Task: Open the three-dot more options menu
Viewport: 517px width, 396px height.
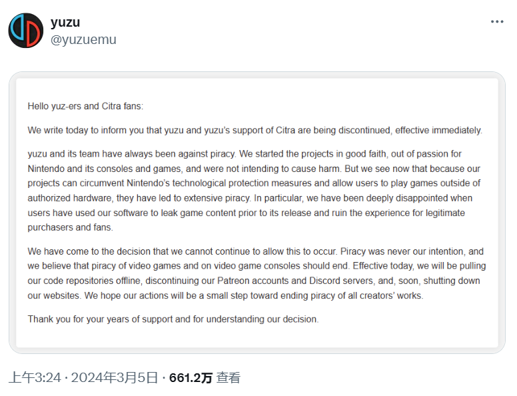Action: click(x=497, y=22)
